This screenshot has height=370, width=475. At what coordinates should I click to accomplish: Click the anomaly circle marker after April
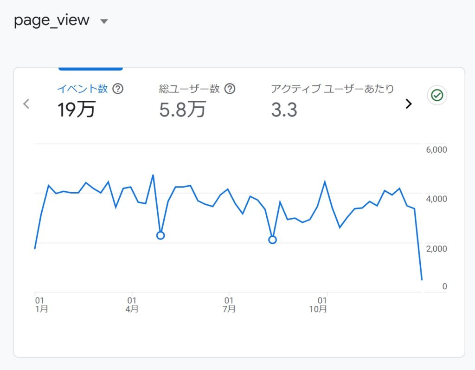160,235
